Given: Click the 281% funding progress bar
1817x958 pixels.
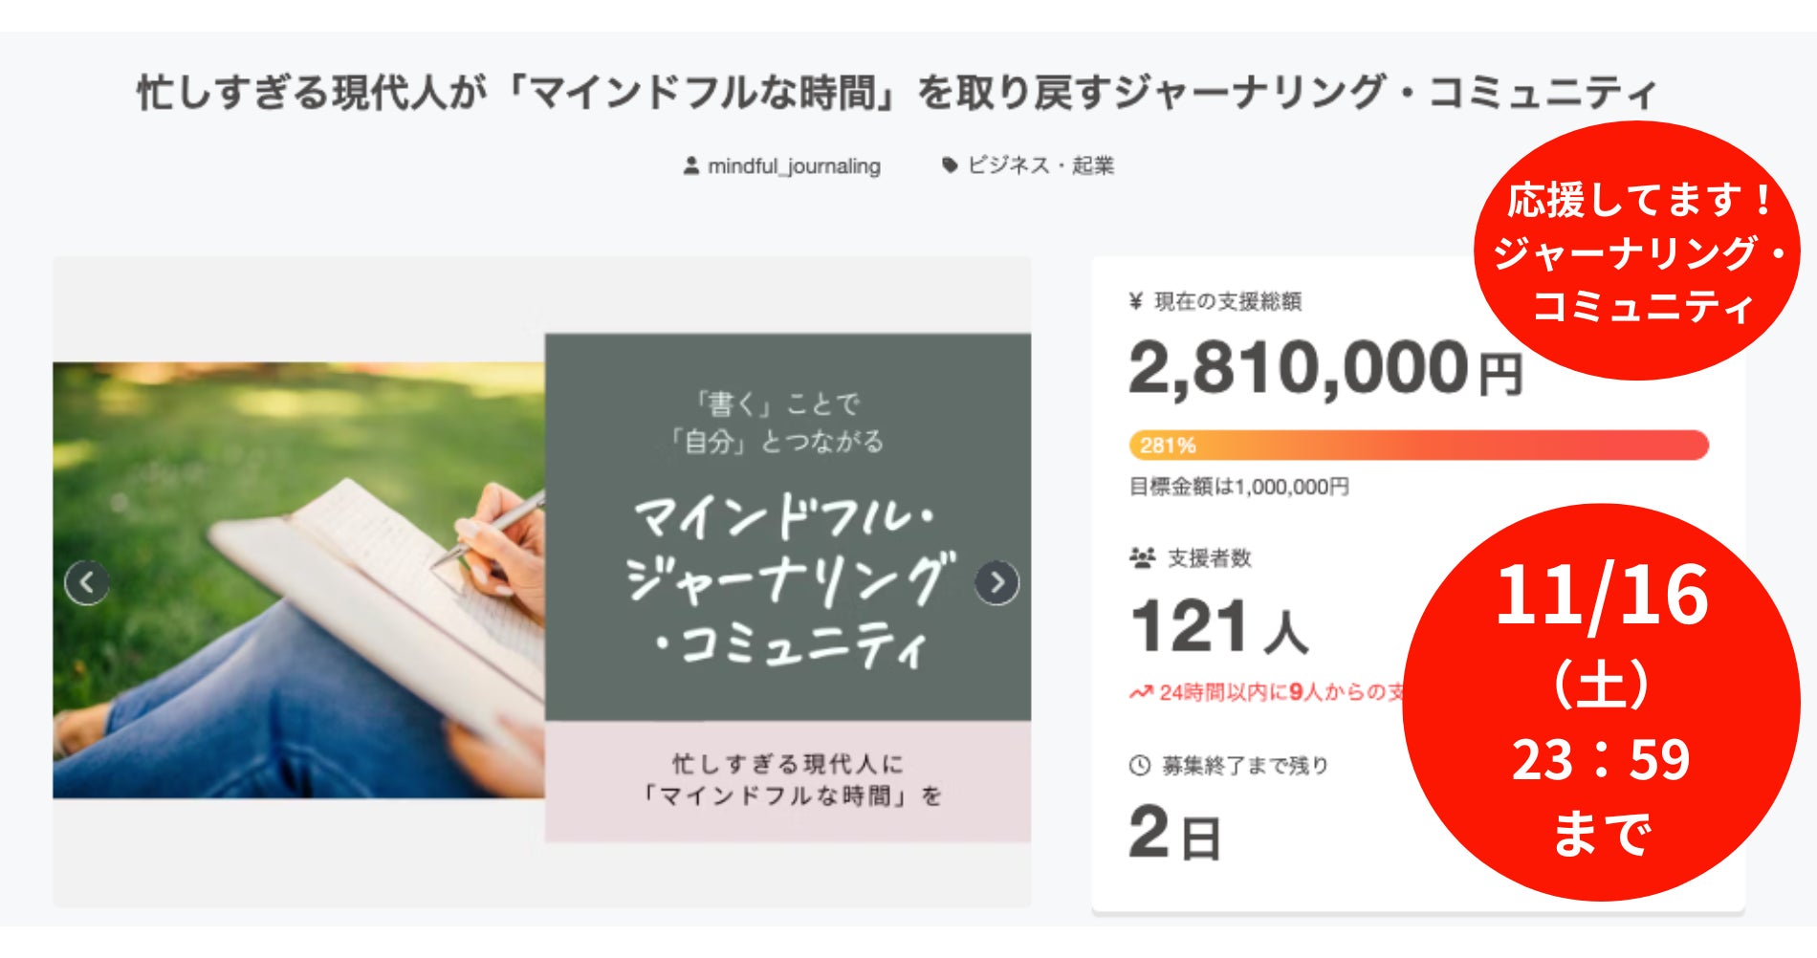Looking at the screenshot, I should pyautogui.click(x=1418, y=446).
